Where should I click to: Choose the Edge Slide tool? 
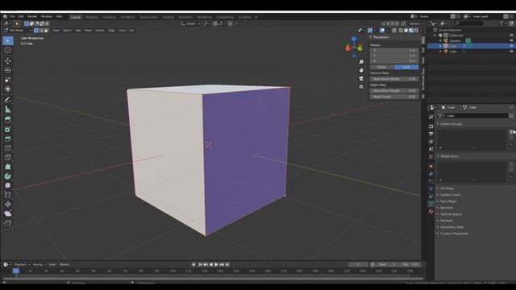tap(8, 195)
